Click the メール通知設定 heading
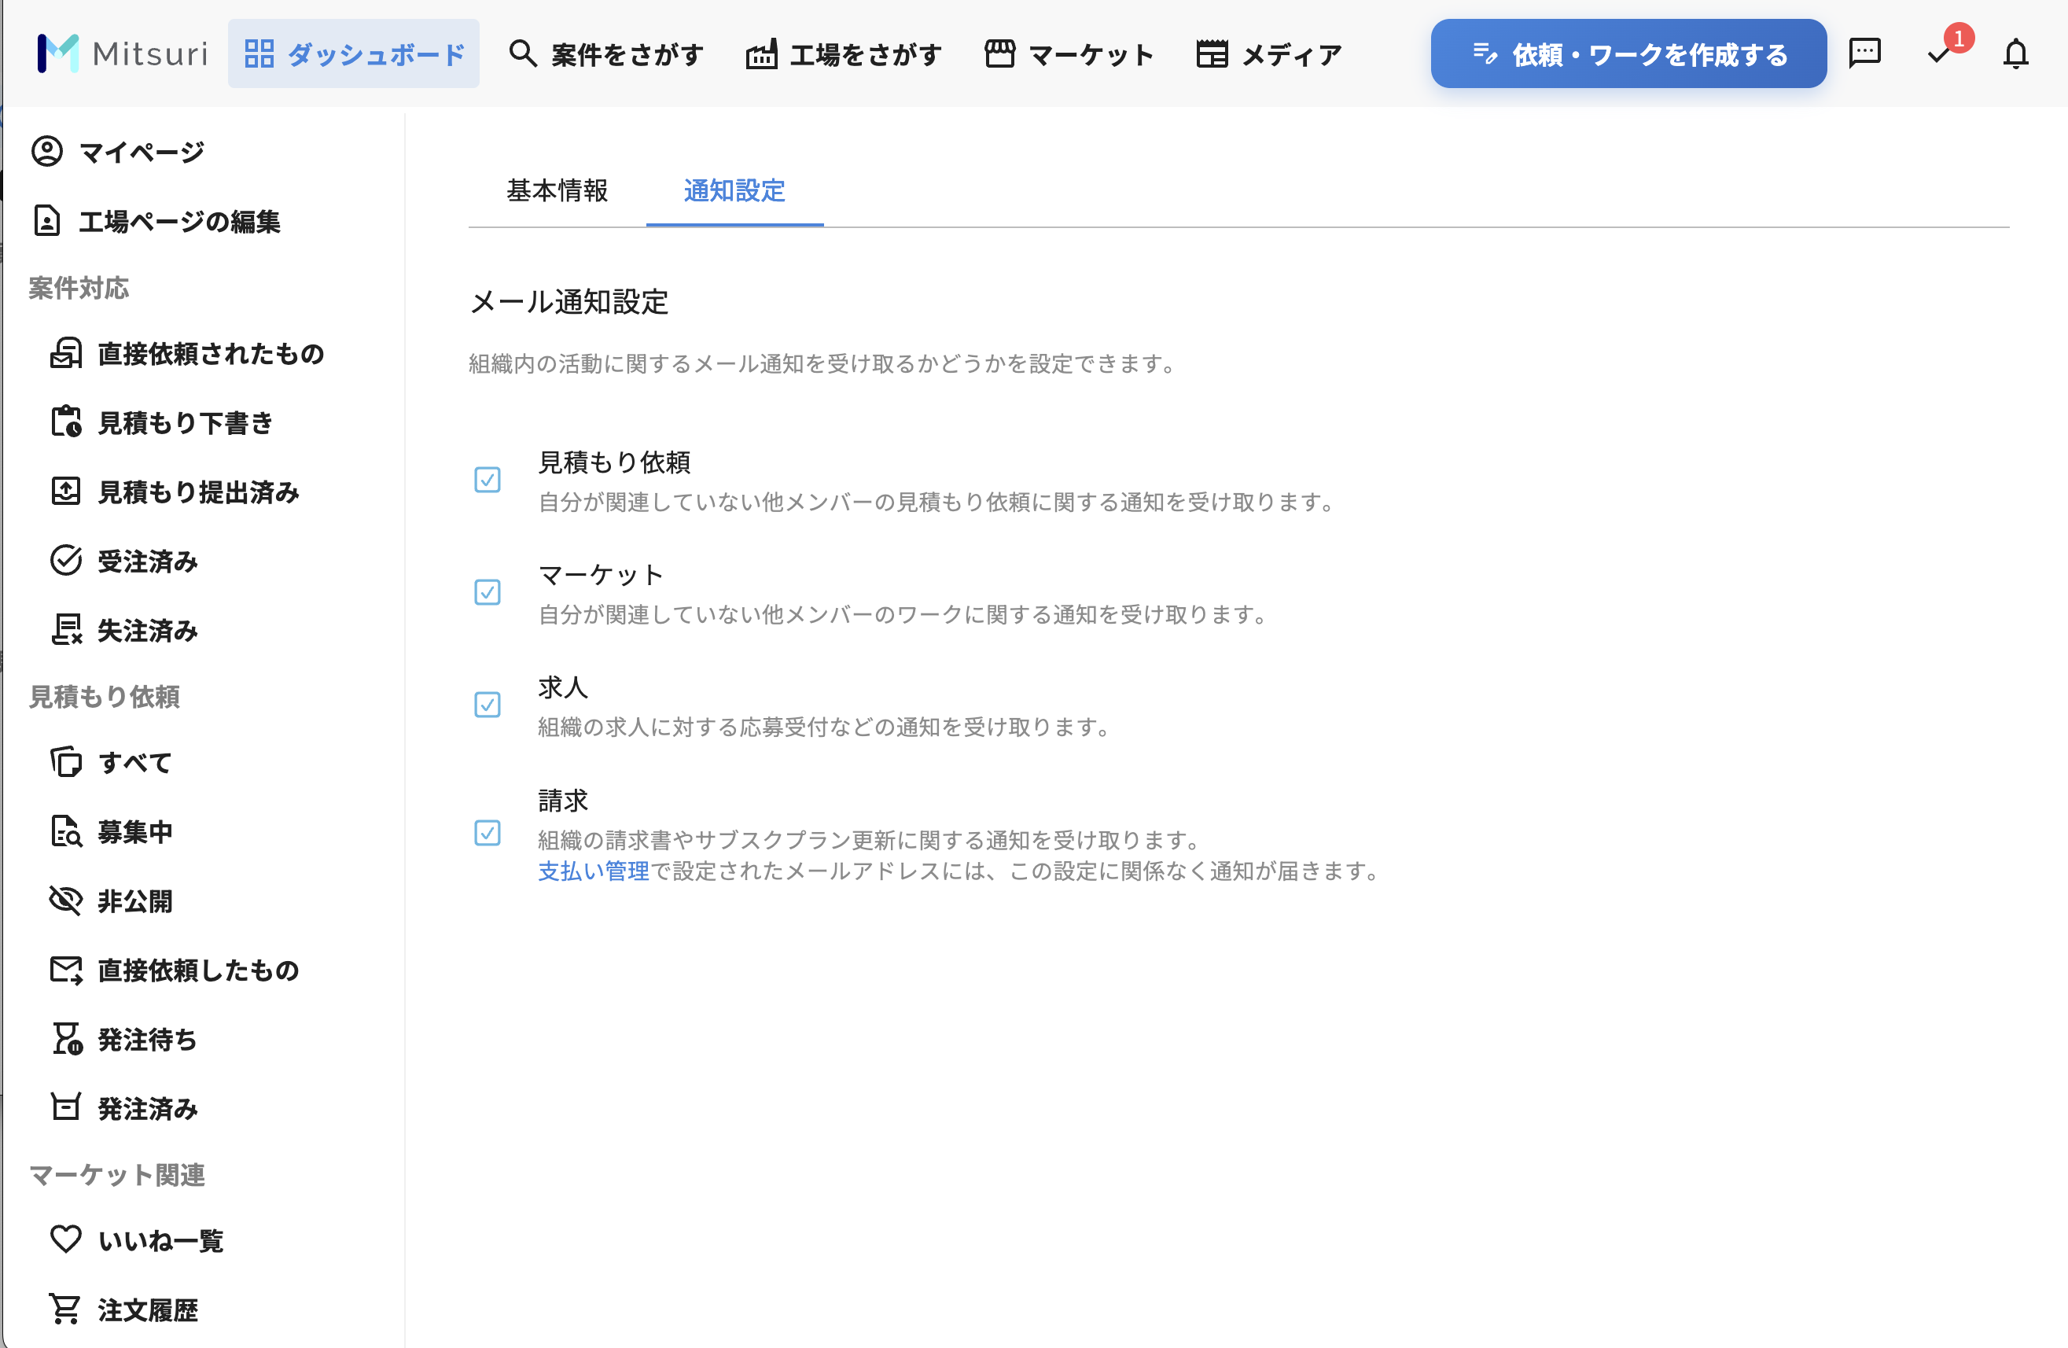 (569, 301)
